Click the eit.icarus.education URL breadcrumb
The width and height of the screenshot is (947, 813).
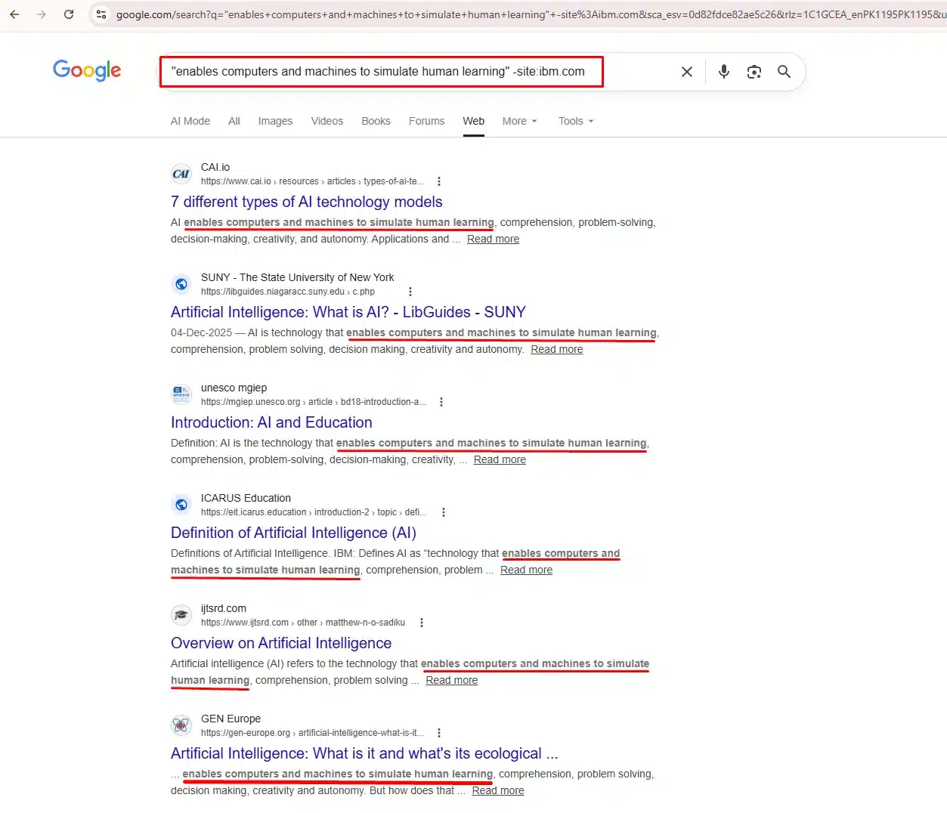click(314, 512)
